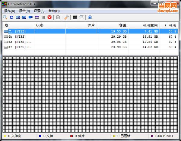Screen dimensions: 181x141
Task: Open the fragmentation report document icon
Action: (x=58, y=17)
